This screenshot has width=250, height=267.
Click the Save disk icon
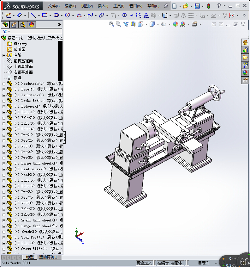tap(197, 6)
